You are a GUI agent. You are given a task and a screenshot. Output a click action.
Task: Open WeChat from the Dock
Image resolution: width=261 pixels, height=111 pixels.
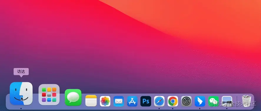pyautogui.click(x=213, y=101)
